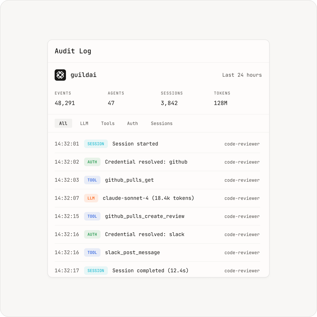Click the orange LLM badge
The height and width of the screenshot is (317, 317).
(x=91, y=198)
